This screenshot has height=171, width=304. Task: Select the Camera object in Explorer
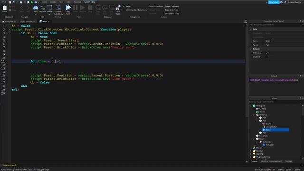261,109
